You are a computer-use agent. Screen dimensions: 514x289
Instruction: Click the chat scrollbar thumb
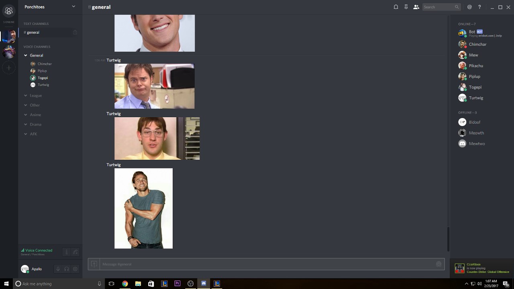pyautogui.click(x=448, y=239)
